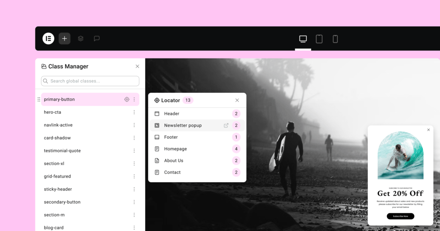Viewport: 440px width, 231px height.
Task: Click the Subscribe Now button
Action: 400,216
